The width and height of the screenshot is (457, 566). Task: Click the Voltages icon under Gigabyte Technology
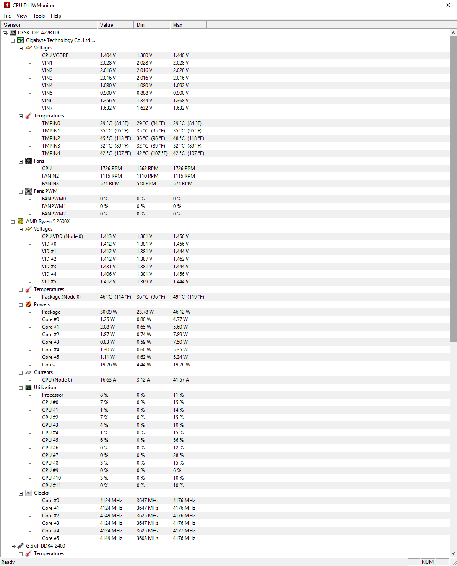[x=29, y=48]
